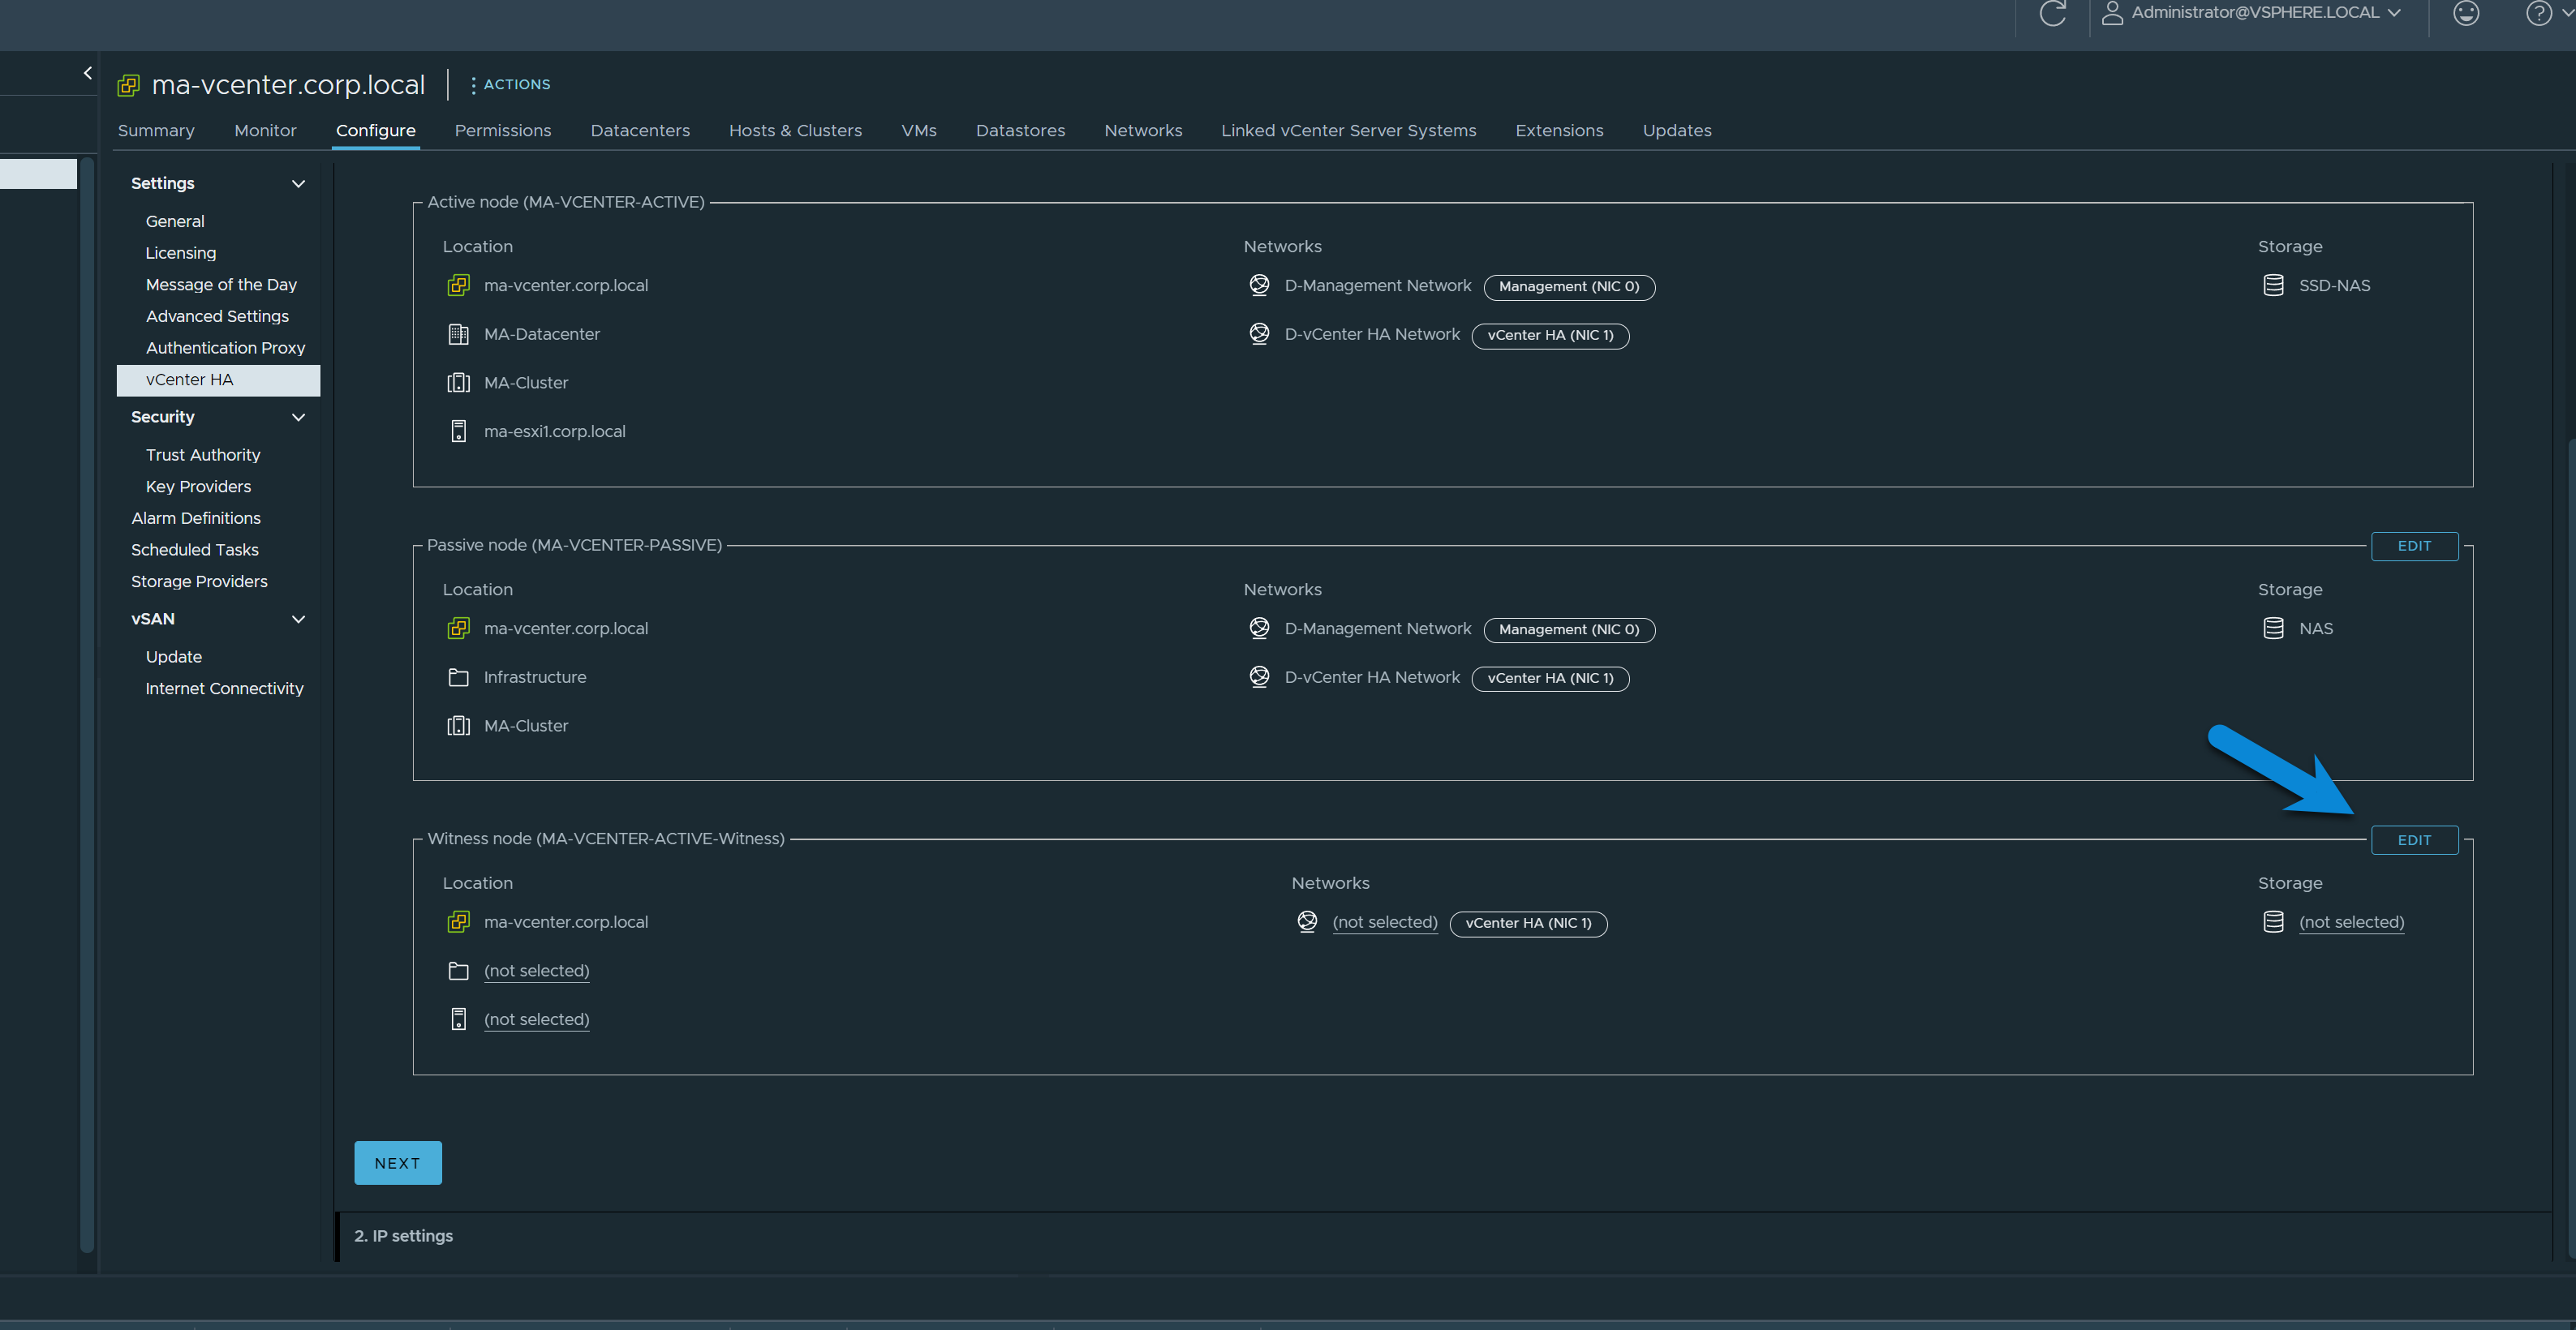Viewport: 2576px width, 1330px height.
Task: Go to the Datastores tab
Action: coord(1020,131)
